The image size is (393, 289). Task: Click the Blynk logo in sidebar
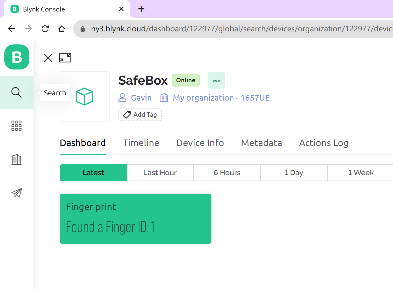click(x=17, y=57)
